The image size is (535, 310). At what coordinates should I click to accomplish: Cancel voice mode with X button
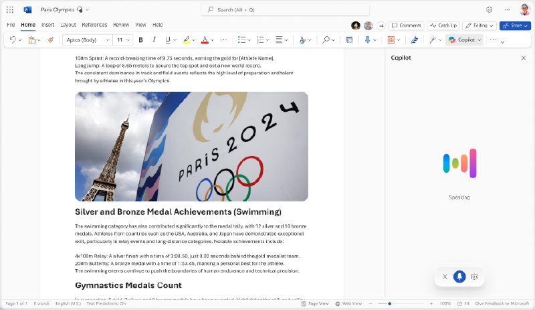[x=445, y=277]
